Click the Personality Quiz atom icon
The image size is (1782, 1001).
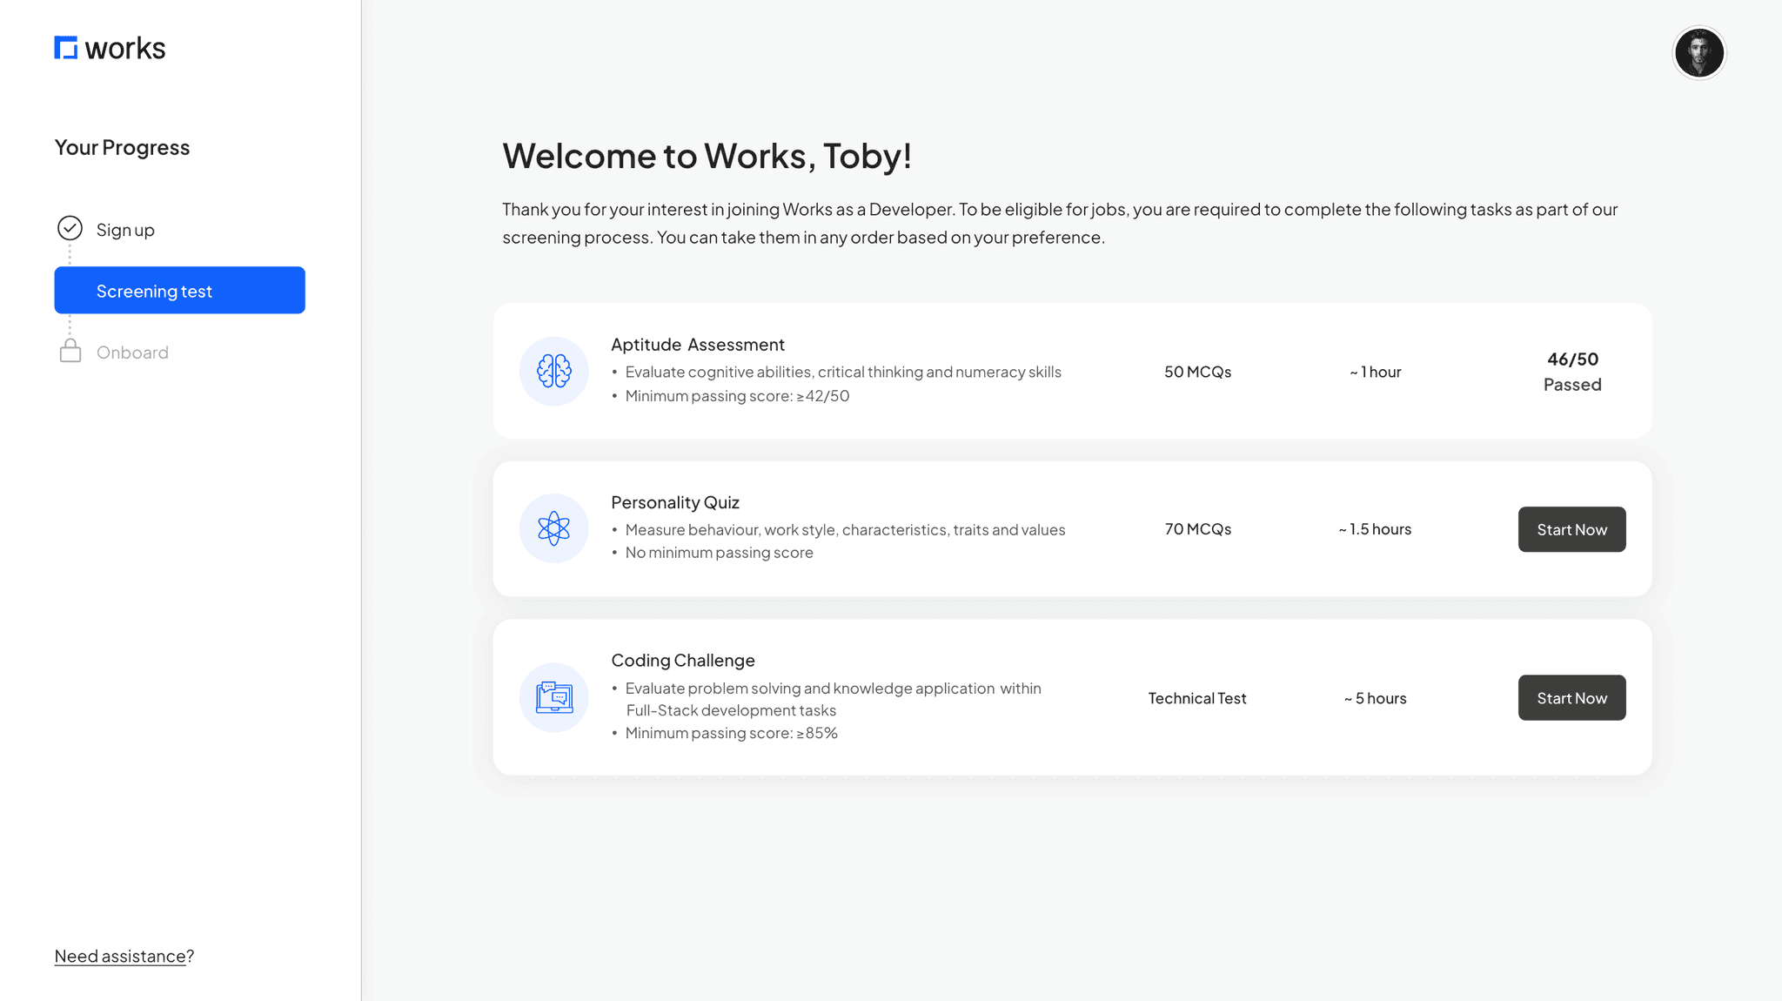tap(554, 528)
